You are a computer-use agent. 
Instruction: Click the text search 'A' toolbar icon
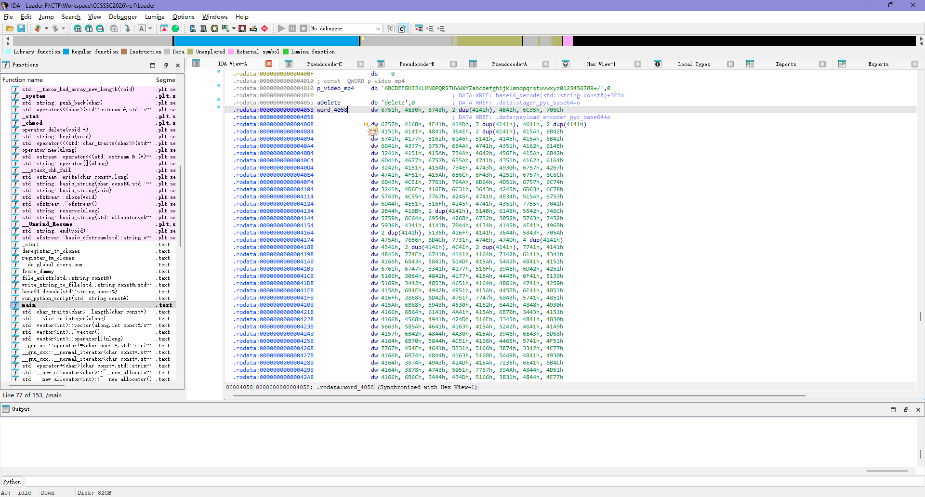tap(142, 29)
